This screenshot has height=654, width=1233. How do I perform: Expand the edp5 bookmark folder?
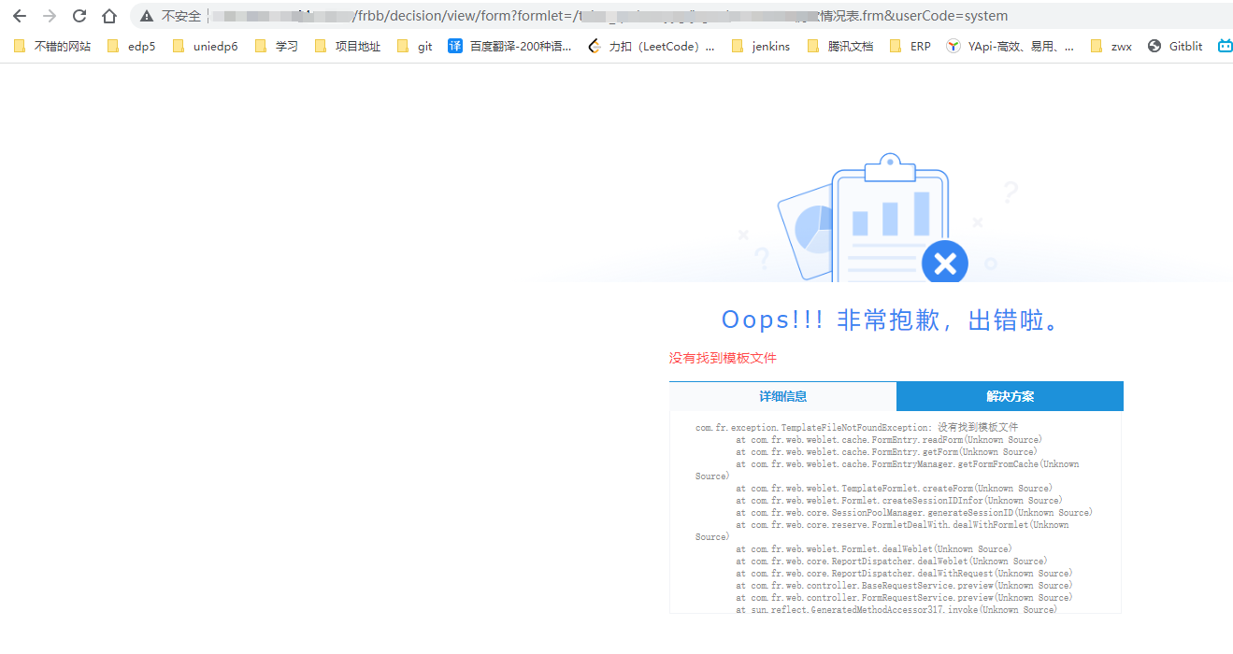(x=132, y=46)
